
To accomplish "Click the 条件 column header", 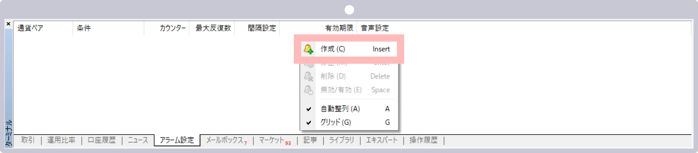I will tap(84, 28).
